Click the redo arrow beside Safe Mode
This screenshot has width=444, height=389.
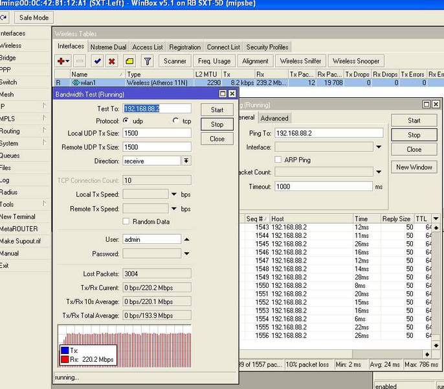tap(3, 18)
